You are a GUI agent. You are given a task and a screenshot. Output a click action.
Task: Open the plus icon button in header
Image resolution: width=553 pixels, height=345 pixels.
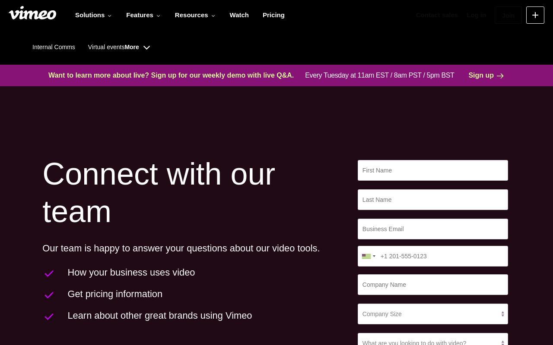[x=535, y=15]
